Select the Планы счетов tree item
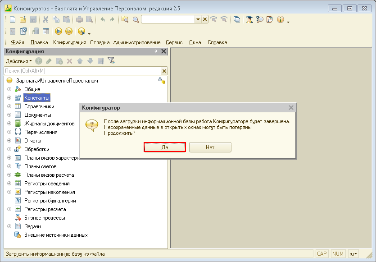 [x=40, y=166]
